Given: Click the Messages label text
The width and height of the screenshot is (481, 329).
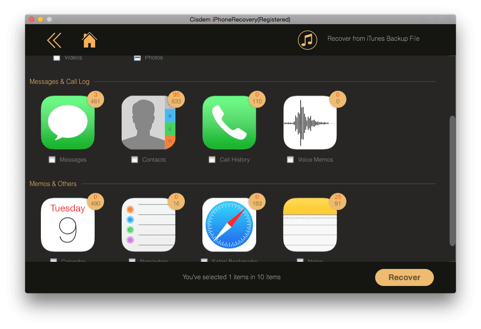Looking at the screenshot, I should [73, 160].
